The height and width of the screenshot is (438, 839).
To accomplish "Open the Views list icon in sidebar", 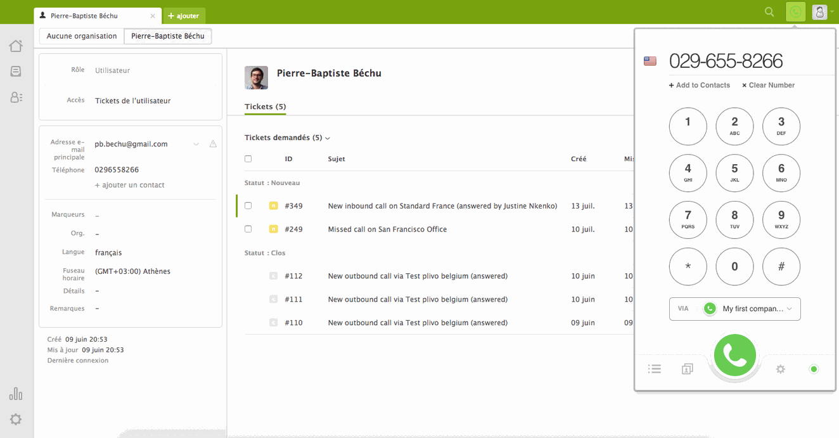I will [x=16, y=72].
